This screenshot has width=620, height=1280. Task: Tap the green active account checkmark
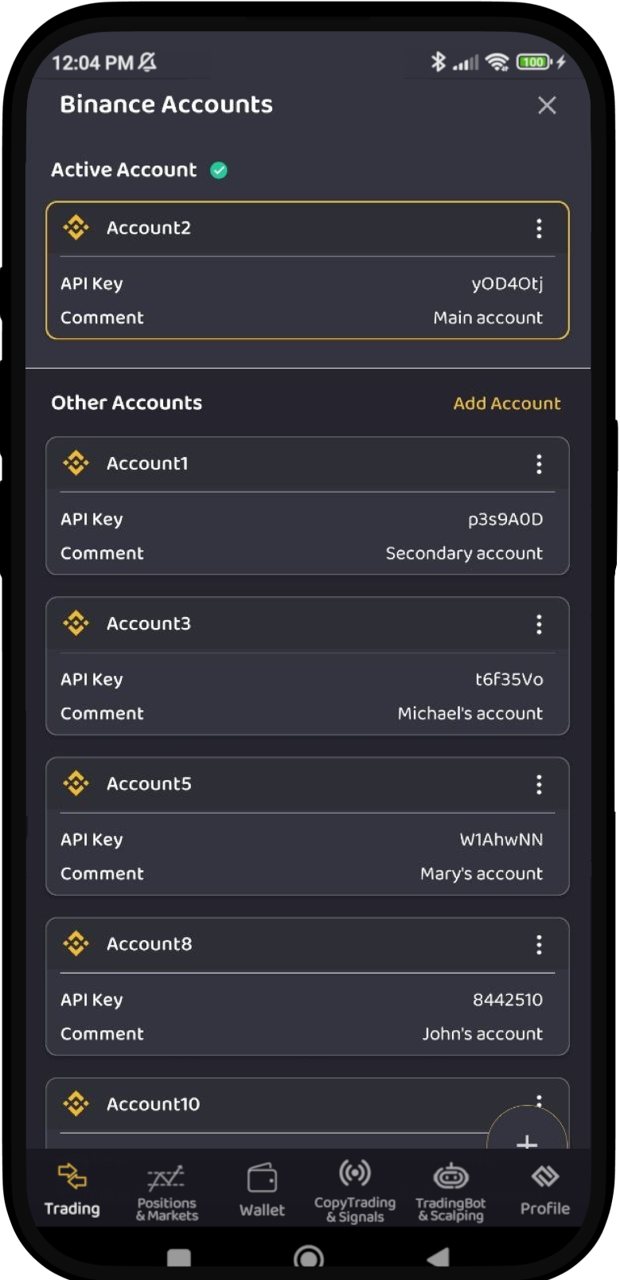pyautogui.click(x=219, y=170)
